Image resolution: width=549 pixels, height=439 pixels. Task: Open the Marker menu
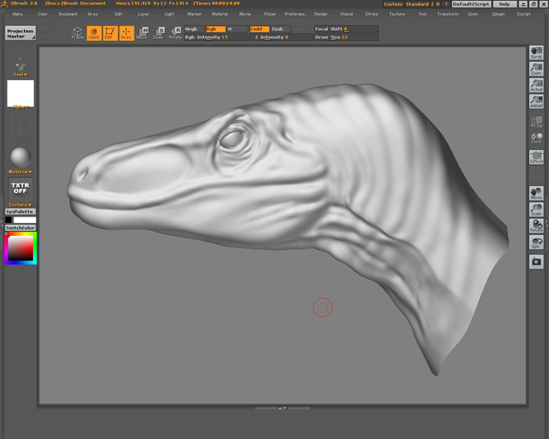point(194,14)
